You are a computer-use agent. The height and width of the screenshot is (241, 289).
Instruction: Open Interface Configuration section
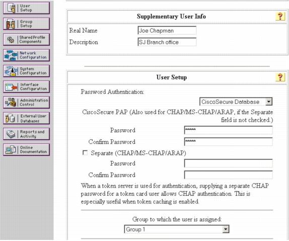point(26,87)
